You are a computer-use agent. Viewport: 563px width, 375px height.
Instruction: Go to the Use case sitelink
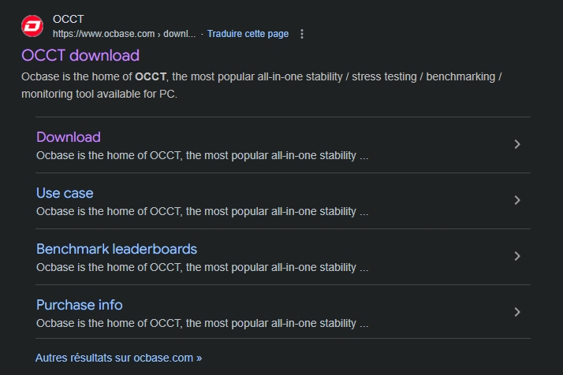pyautogui.click(x=65, y=193)
